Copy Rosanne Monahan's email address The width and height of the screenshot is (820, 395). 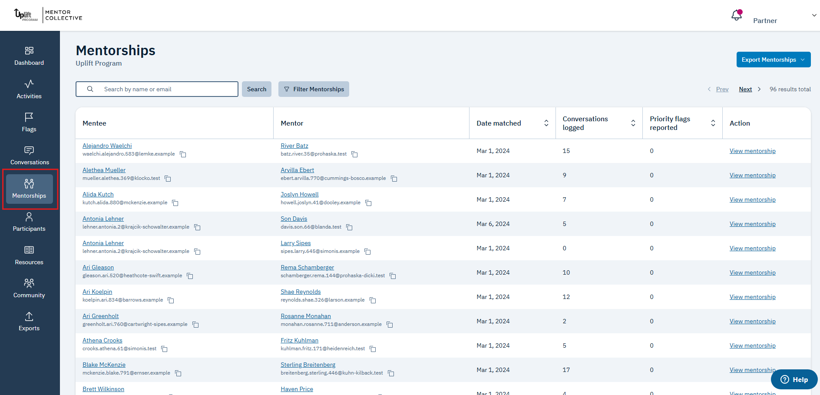click(x=390, y=325)
